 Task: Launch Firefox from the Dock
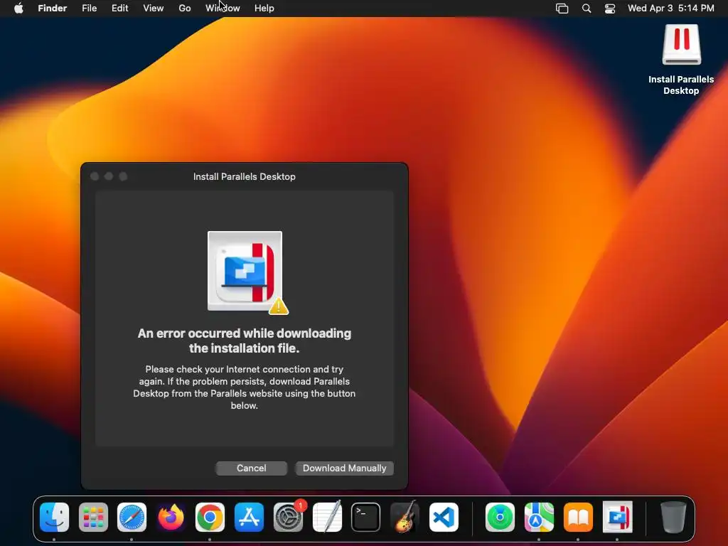[x=171, y=517]
